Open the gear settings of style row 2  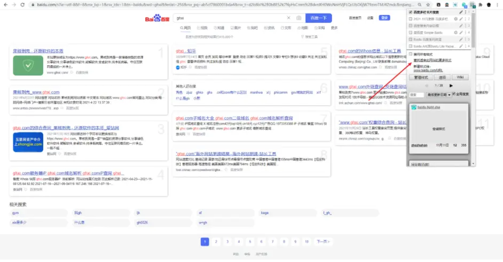[455, 19]
